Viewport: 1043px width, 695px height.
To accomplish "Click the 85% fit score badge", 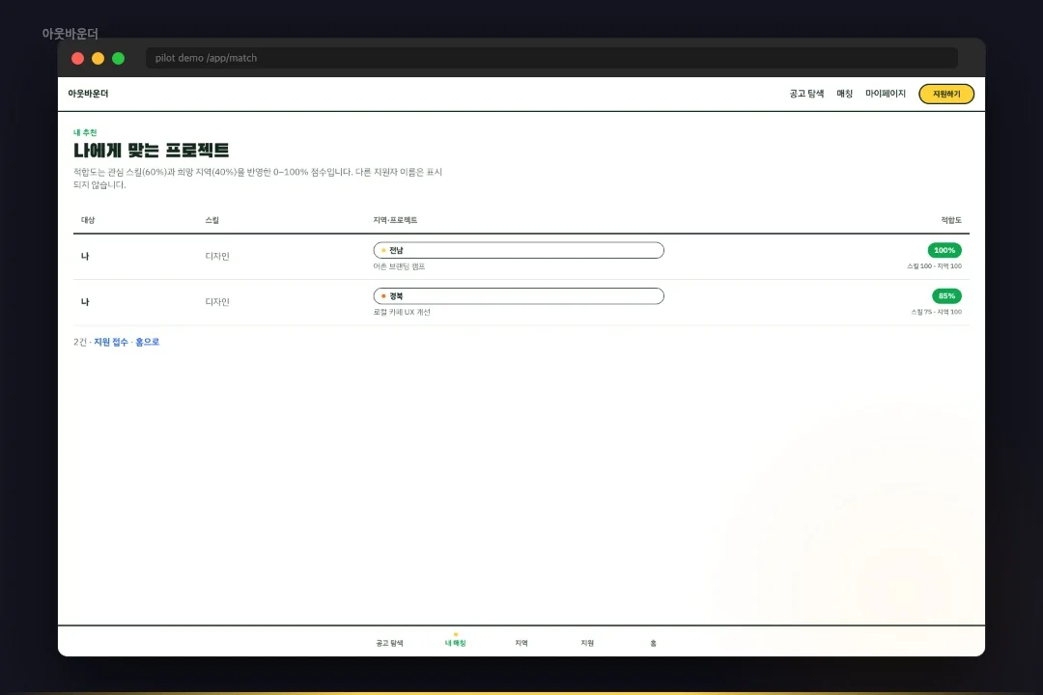I will [946, 296].
